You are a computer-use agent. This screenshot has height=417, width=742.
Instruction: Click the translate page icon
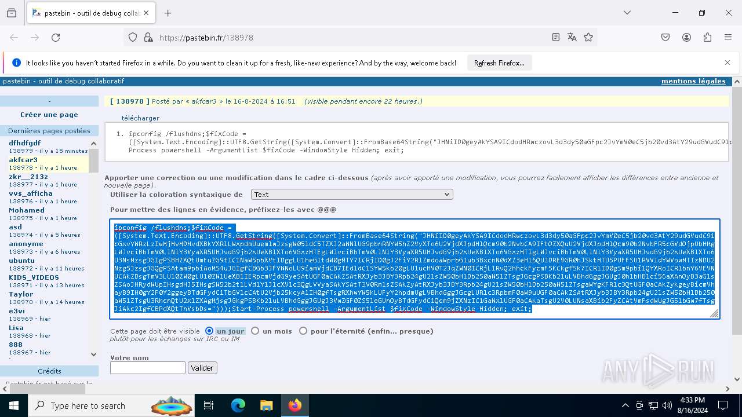572,37
